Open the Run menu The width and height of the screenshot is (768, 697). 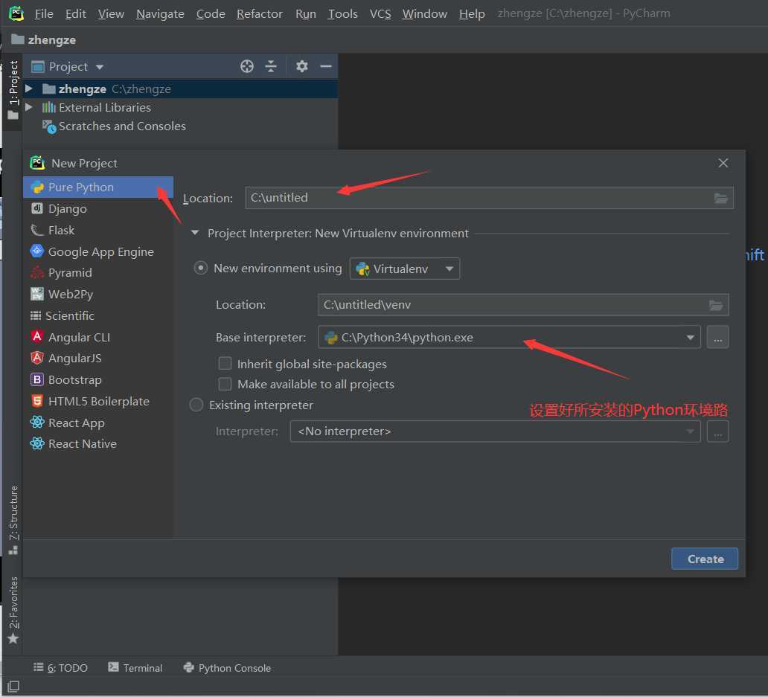(306, 13)
